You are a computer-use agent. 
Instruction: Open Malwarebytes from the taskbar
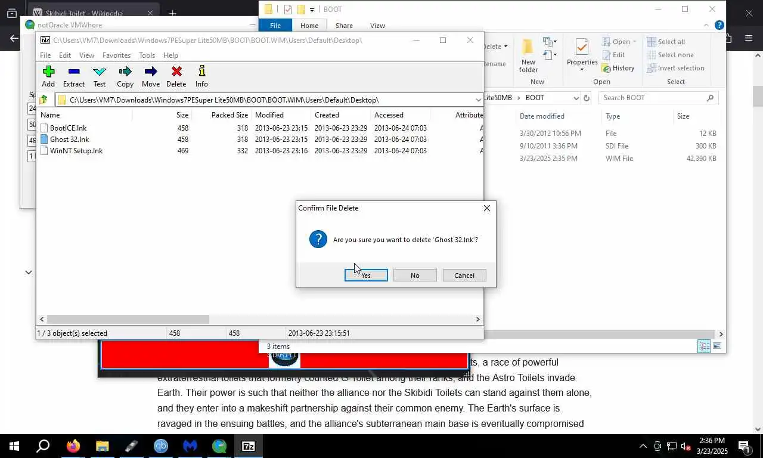[x=190, y=446]
